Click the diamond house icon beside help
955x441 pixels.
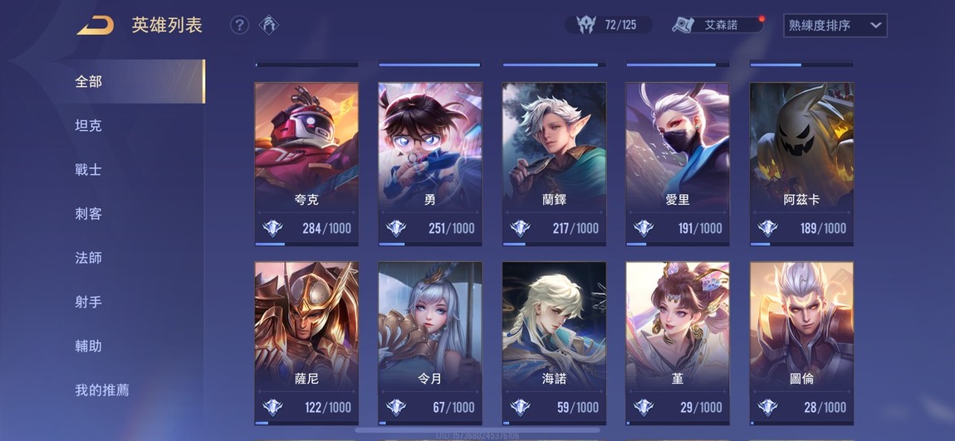click(x=268, y=25)
